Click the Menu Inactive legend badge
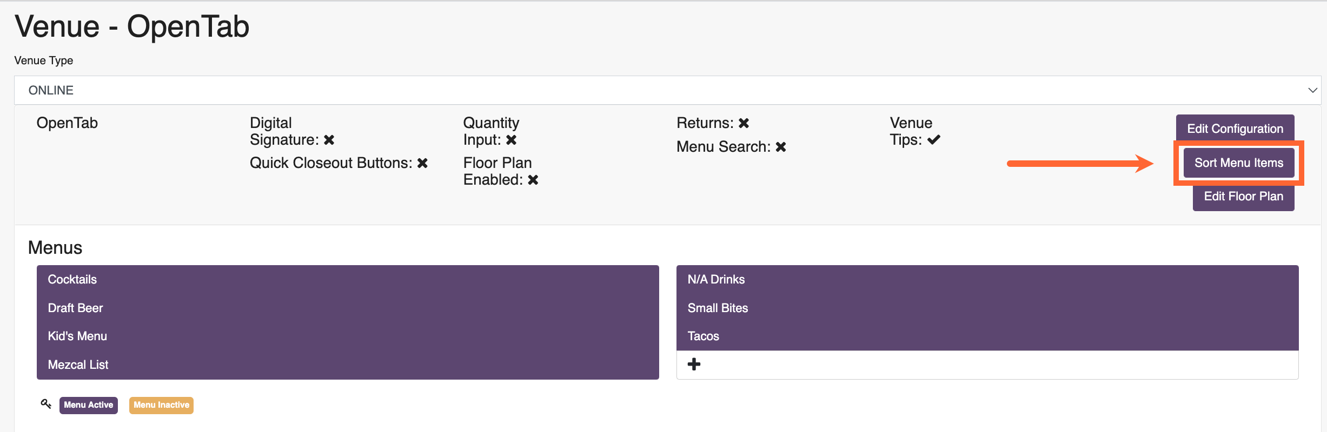Screen dimensions: 1327x432 coord(161,405)
